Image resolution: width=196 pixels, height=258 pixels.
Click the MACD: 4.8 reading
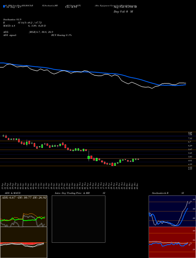pyautogui.click(x=9, y=26)
